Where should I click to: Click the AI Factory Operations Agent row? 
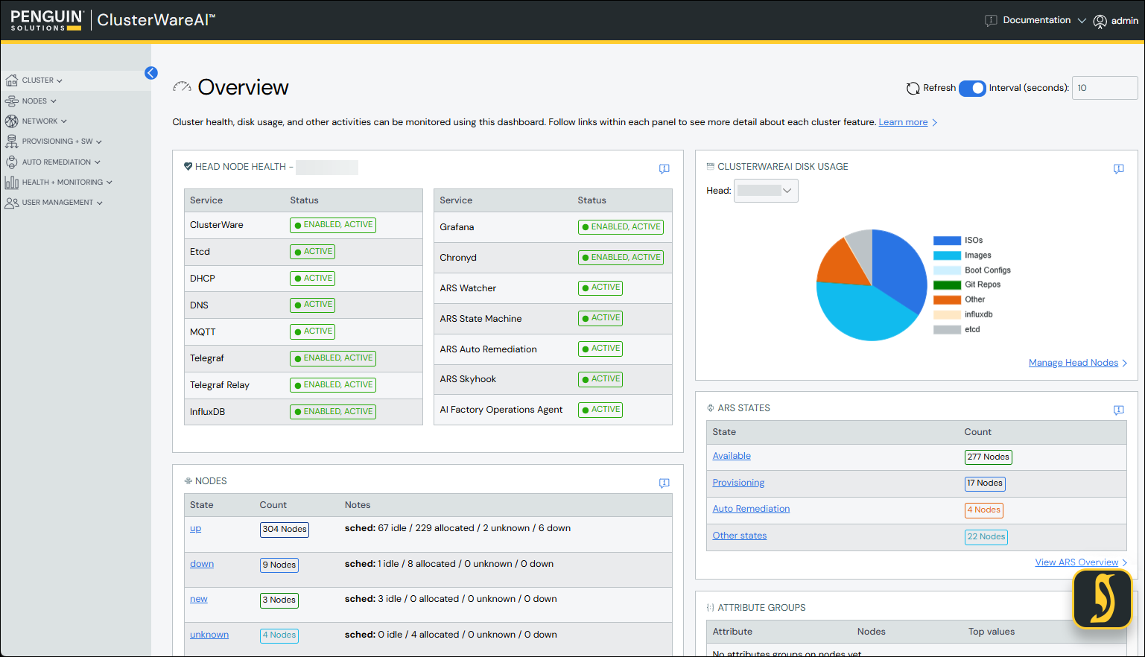pos(553,410)
